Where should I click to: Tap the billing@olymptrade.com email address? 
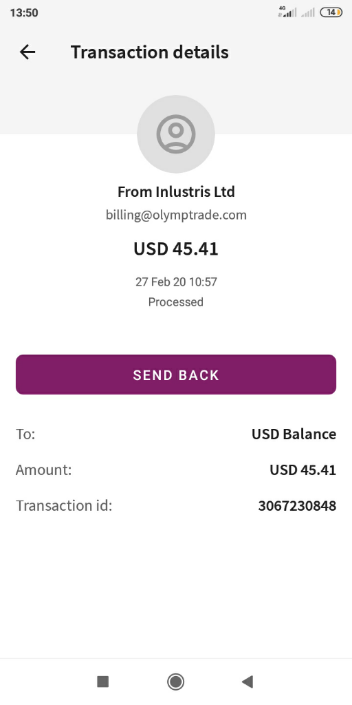point(176,215)
